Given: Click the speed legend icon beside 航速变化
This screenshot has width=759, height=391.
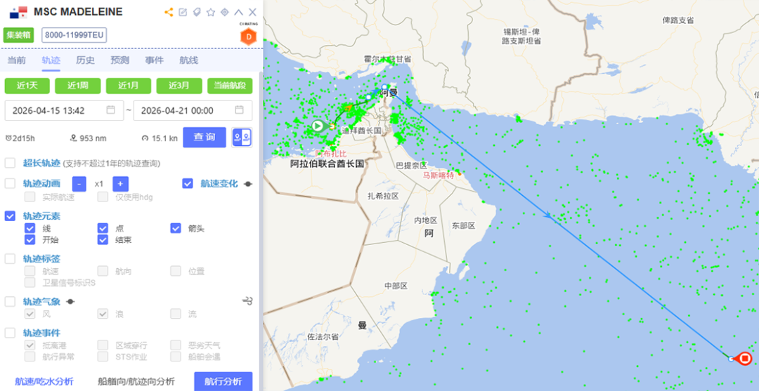Looking at the screenshot, I should pyautogui.click(x=248, y=184).
